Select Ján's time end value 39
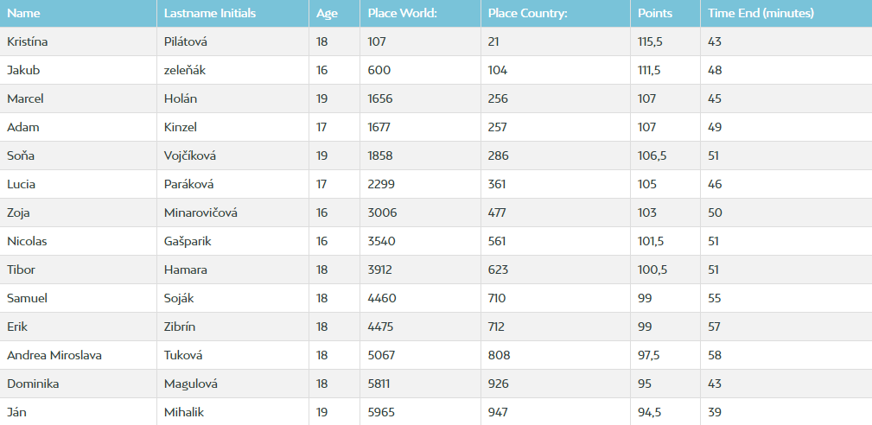Image resolution: width=872 pixels, height=425 pixels. (x=786, y=412)
